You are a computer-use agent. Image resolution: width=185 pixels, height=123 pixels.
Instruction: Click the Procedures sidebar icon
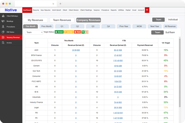click(3, 27)
